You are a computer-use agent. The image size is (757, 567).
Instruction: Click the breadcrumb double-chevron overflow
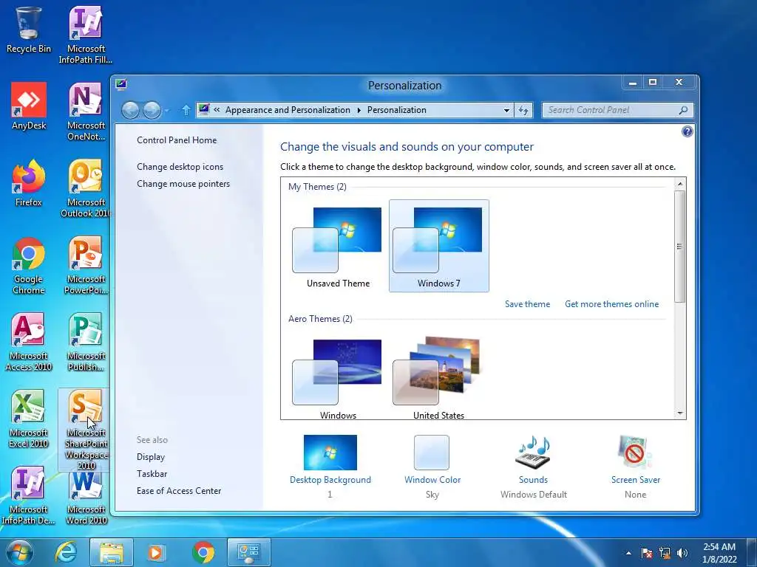[217, 110]
